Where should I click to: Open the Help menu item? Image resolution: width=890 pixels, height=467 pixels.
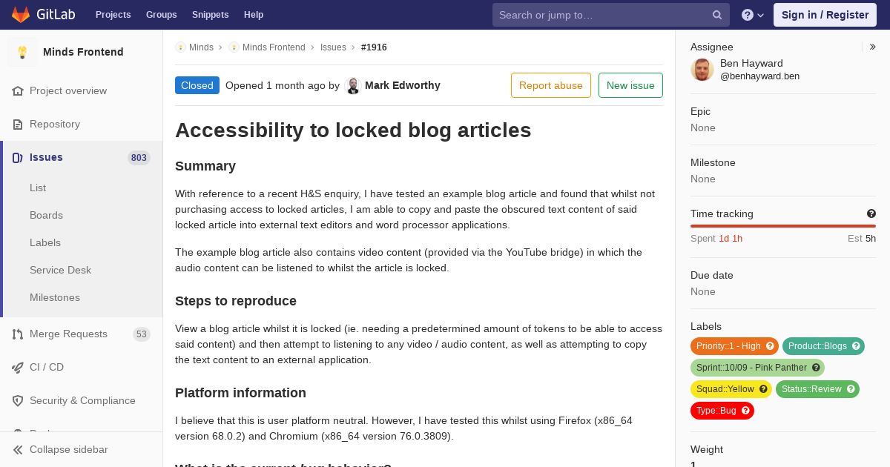254,15
